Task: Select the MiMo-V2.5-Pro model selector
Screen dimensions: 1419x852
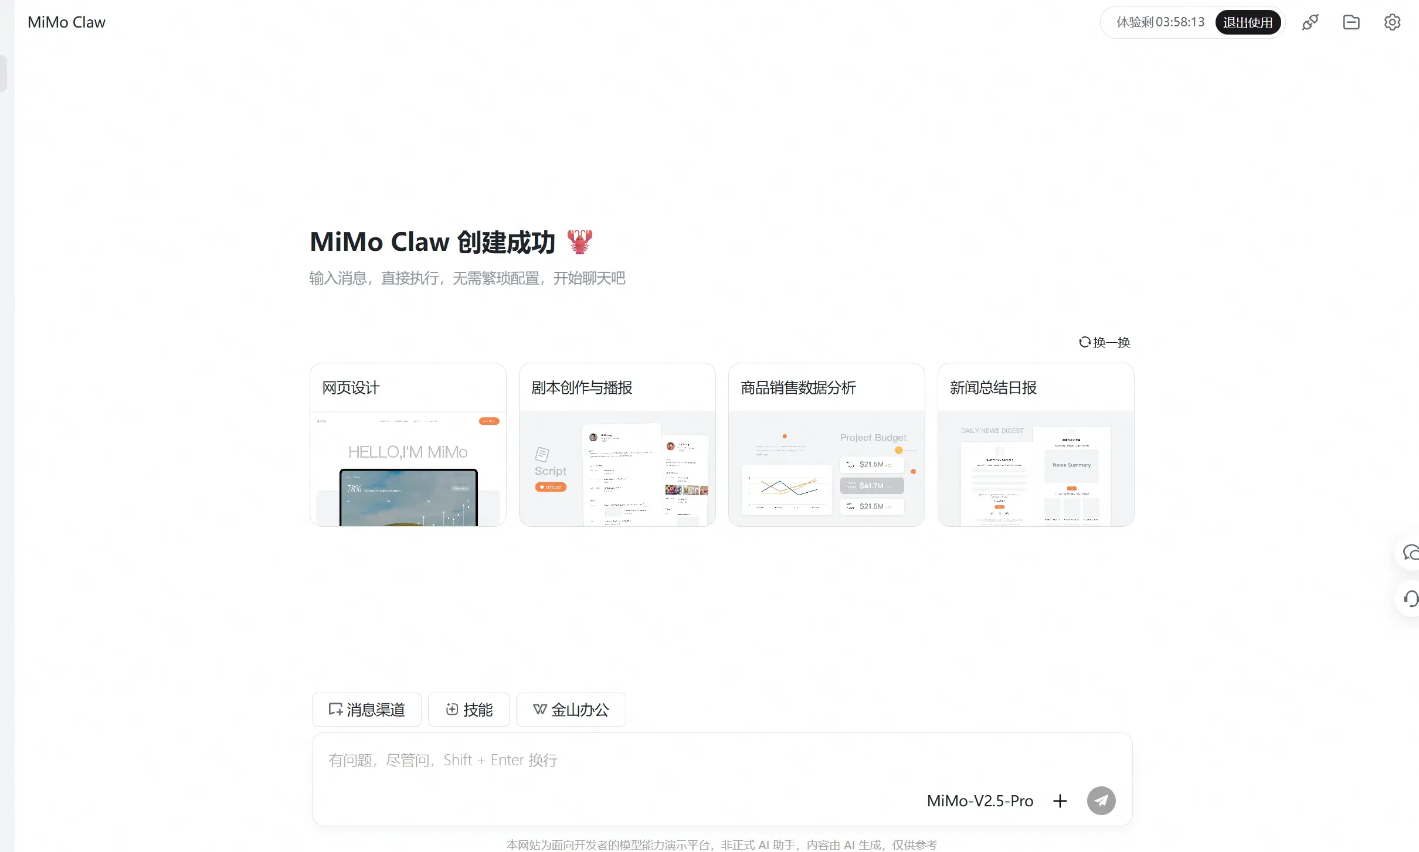Action: click(980, 800)
